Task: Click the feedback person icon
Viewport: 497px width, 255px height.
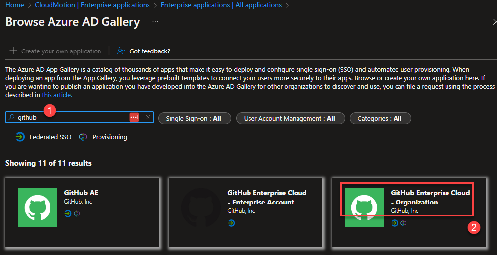Action: pyautogui.click(x=121, y=51)
